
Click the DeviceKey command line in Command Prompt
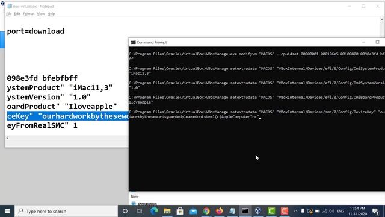(257, 114)
